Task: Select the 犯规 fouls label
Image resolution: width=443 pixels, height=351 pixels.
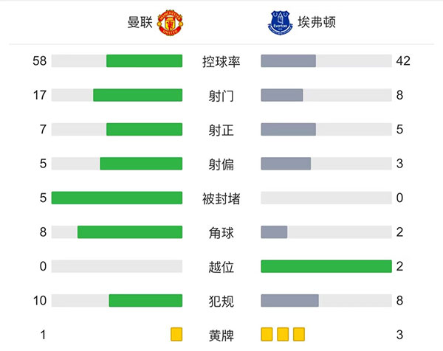Action: point(221,301)
